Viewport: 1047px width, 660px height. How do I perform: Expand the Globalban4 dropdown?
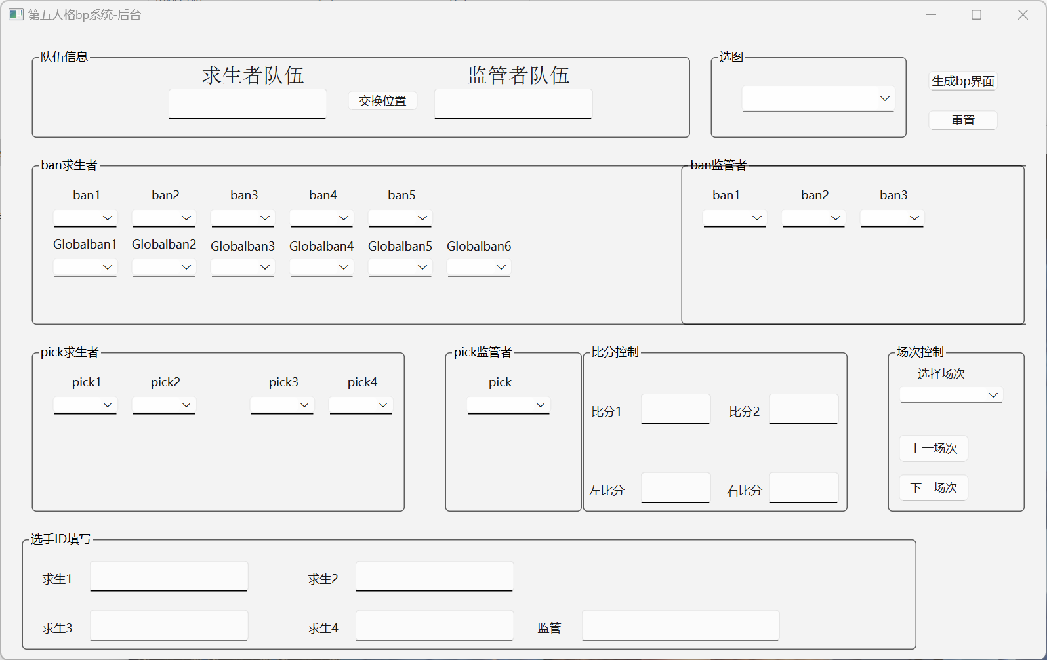coord(321,267)
